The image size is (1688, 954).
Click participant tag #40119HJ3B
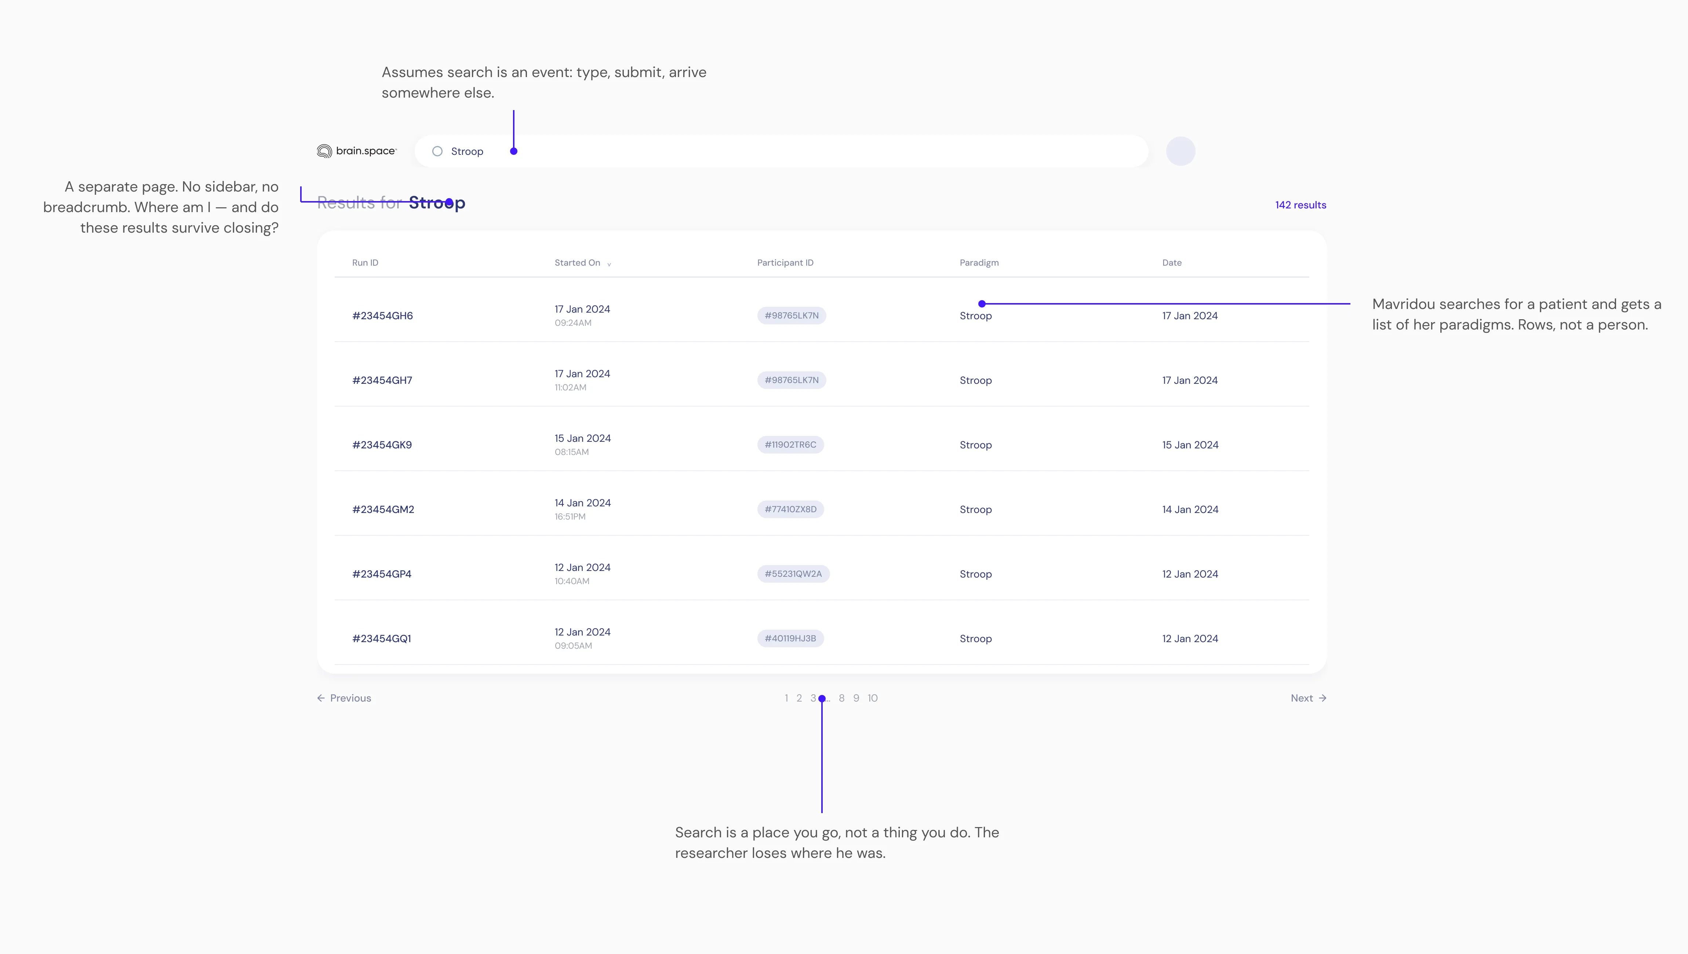pyautogui.click(x=790, y=638)
